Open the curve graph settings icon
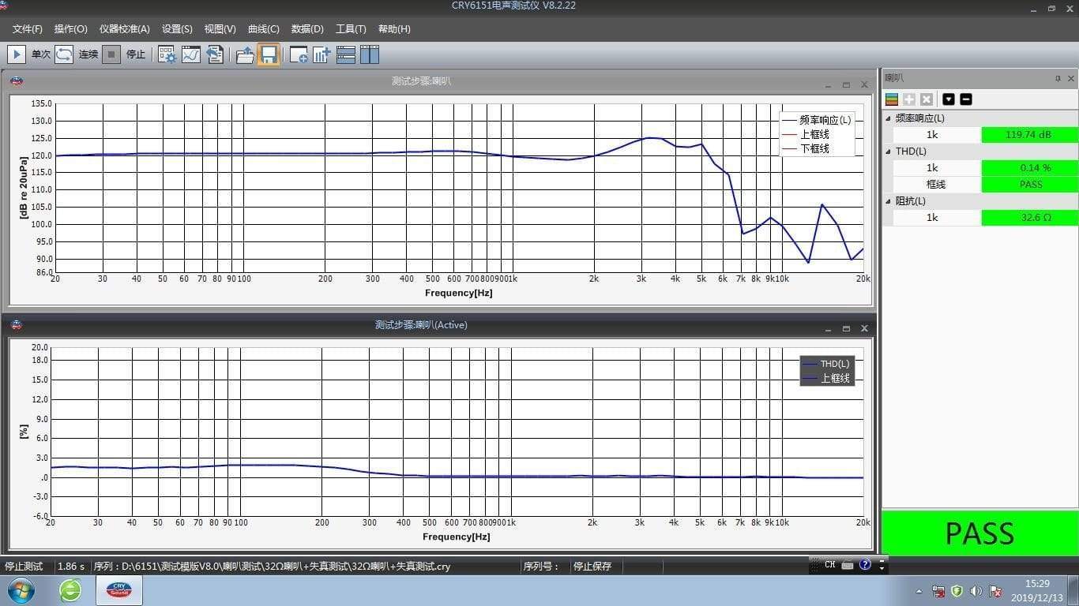1079x606 pixels. [191, 54]
